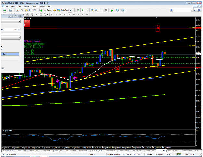The image size is (203, 157).
Task: Open the chat notifications icon
Action: [199, 10]
